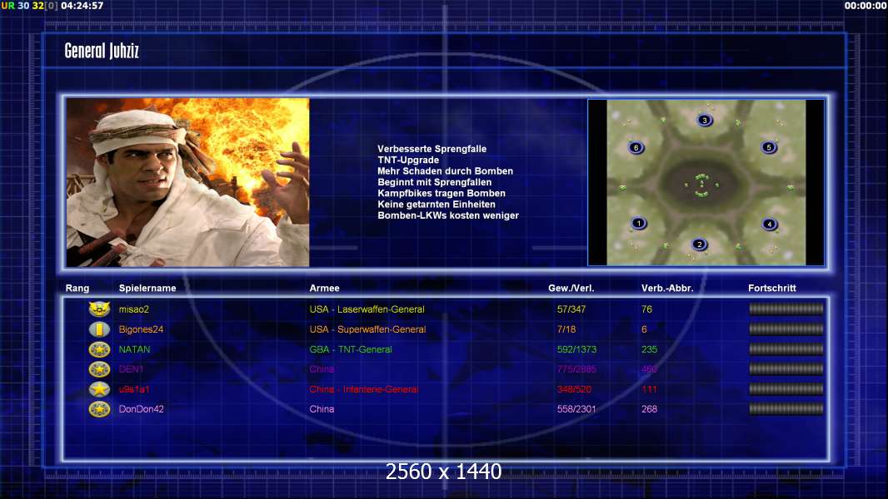Click misao2's rank badge icon

pos(99,309)
